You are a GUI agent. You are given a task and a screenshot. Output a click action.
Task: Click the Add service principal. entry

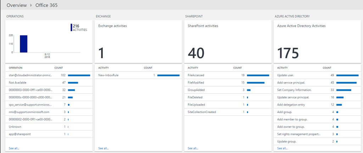pyautogui.click(x=291, y=82)
